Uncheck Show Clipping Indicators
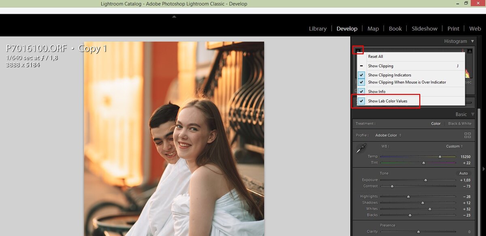 (x=411, y=75)
